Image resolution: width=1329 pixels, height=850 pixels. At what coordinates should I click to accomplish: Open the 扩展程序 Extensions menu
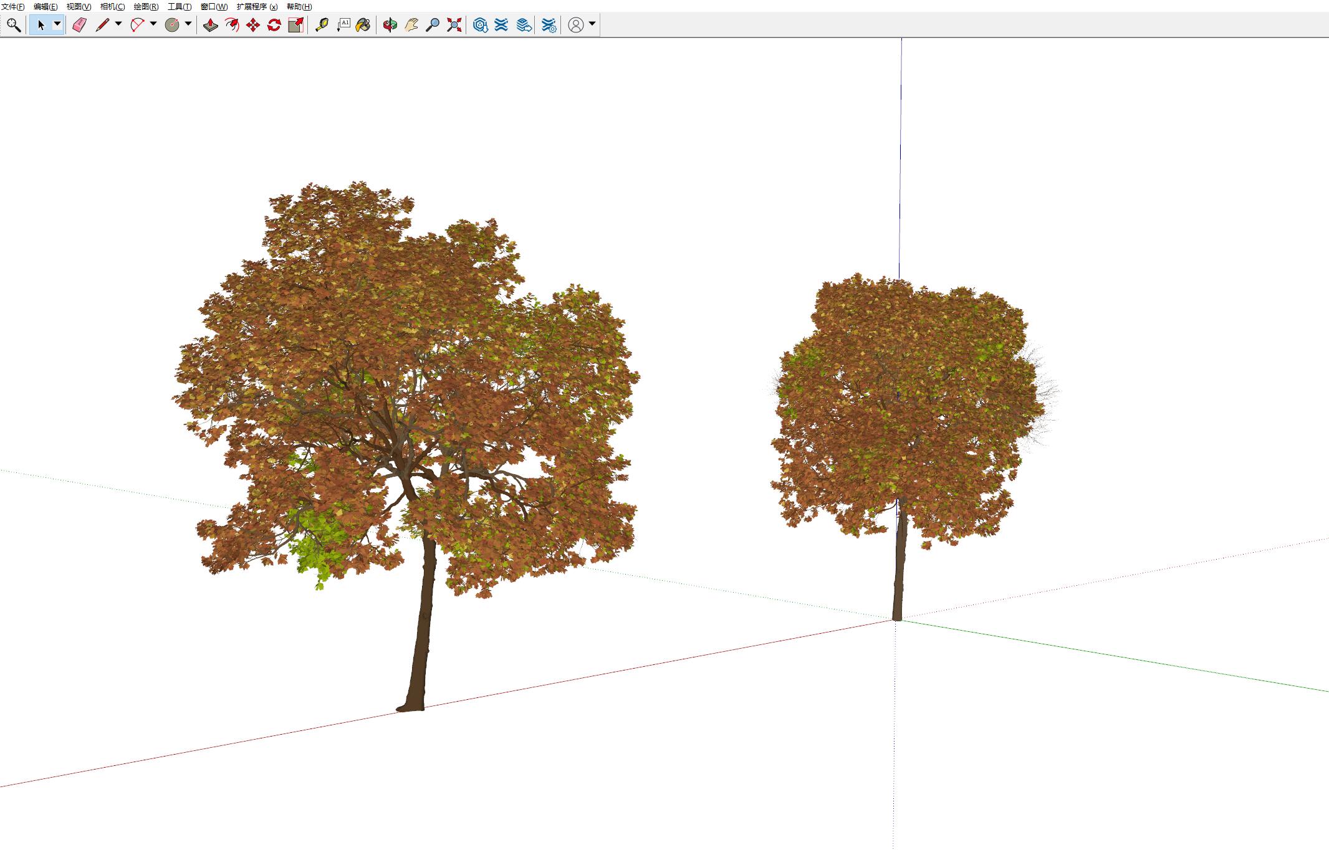tap(257, 7)
